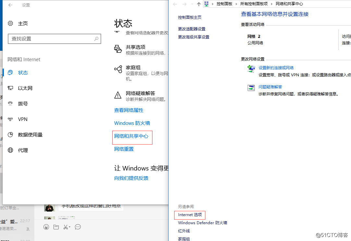Open 共享选项 sharing options
The image size is (351, 241).
135,47
